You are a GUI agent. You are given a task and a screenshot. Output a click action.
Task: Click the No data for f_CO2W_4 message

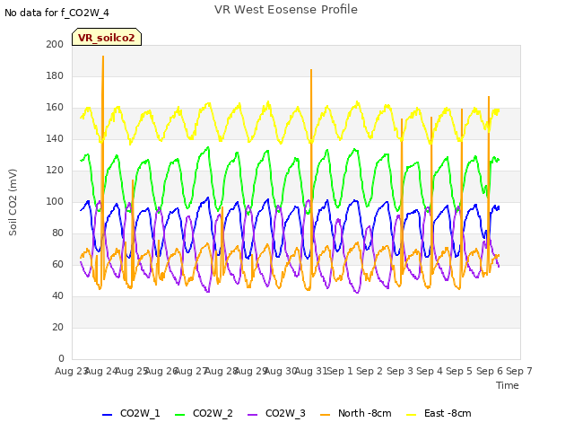tap(57, 13)
